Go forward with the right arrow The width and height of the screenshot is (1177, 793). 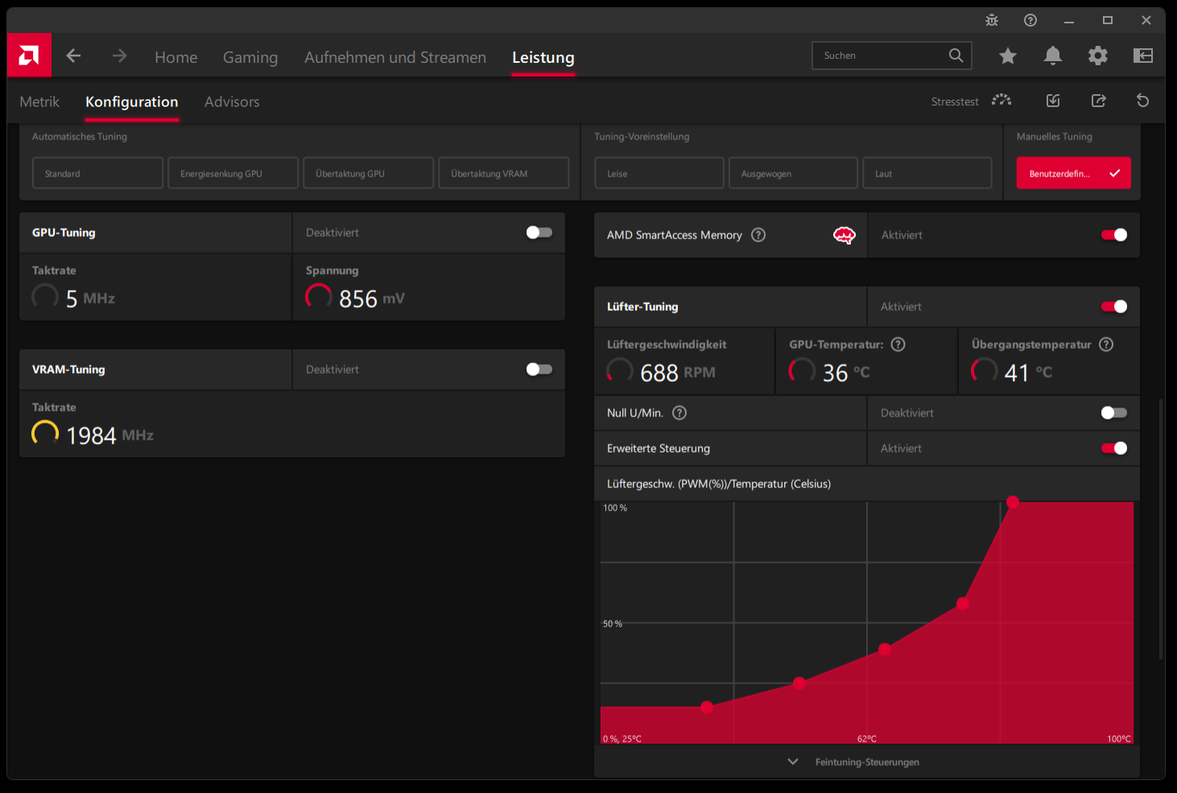coord(119,56)
